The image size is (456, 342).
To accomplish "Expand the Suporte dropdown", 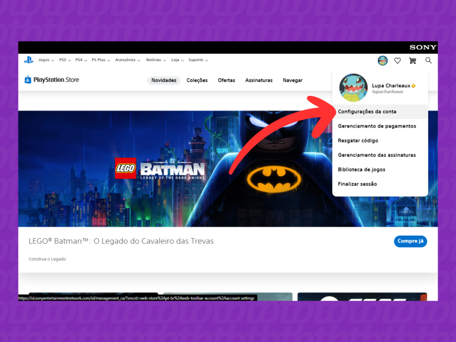I will click(198, 60).
